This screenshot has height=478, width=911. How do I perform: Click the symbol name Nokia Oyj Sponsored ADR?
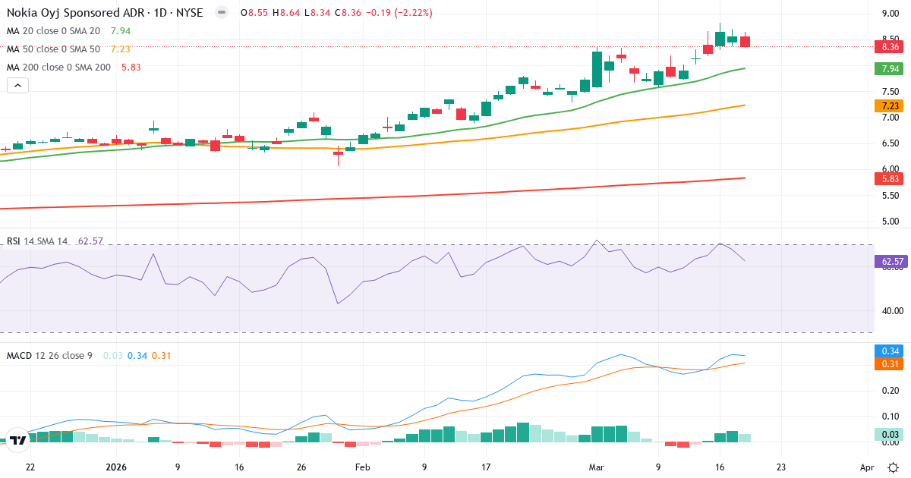point(76,12)
